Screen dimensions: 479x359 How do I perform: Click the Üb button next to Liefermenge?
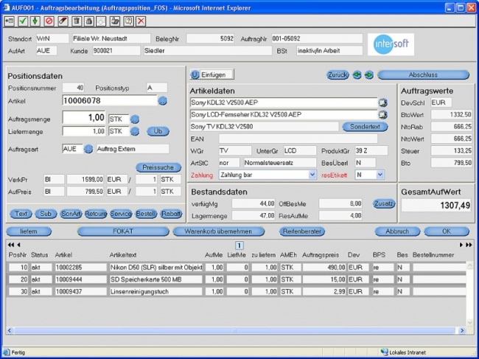tap(158, 131)
